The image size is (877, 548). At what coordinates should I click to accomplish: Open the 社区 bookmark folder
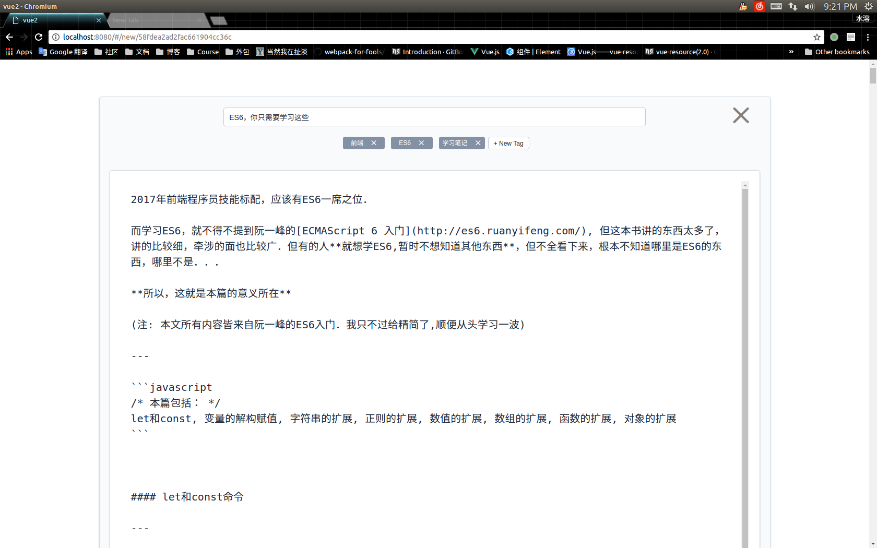click(x=106, y=52)
